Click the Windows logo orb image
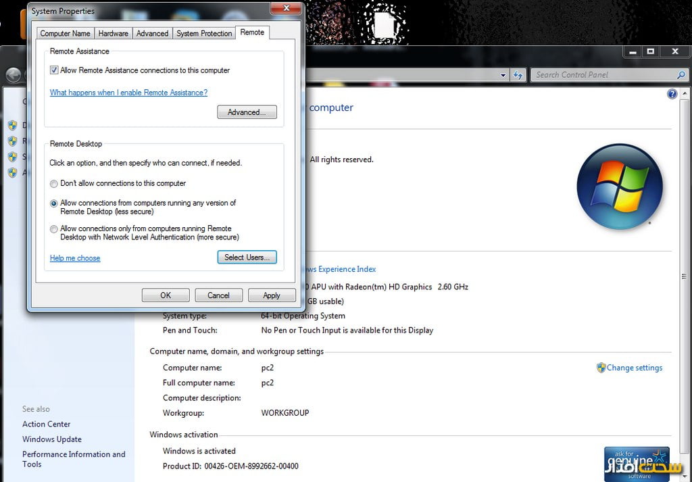Viewport: 692px width, 482px height. tap(620, 186)
